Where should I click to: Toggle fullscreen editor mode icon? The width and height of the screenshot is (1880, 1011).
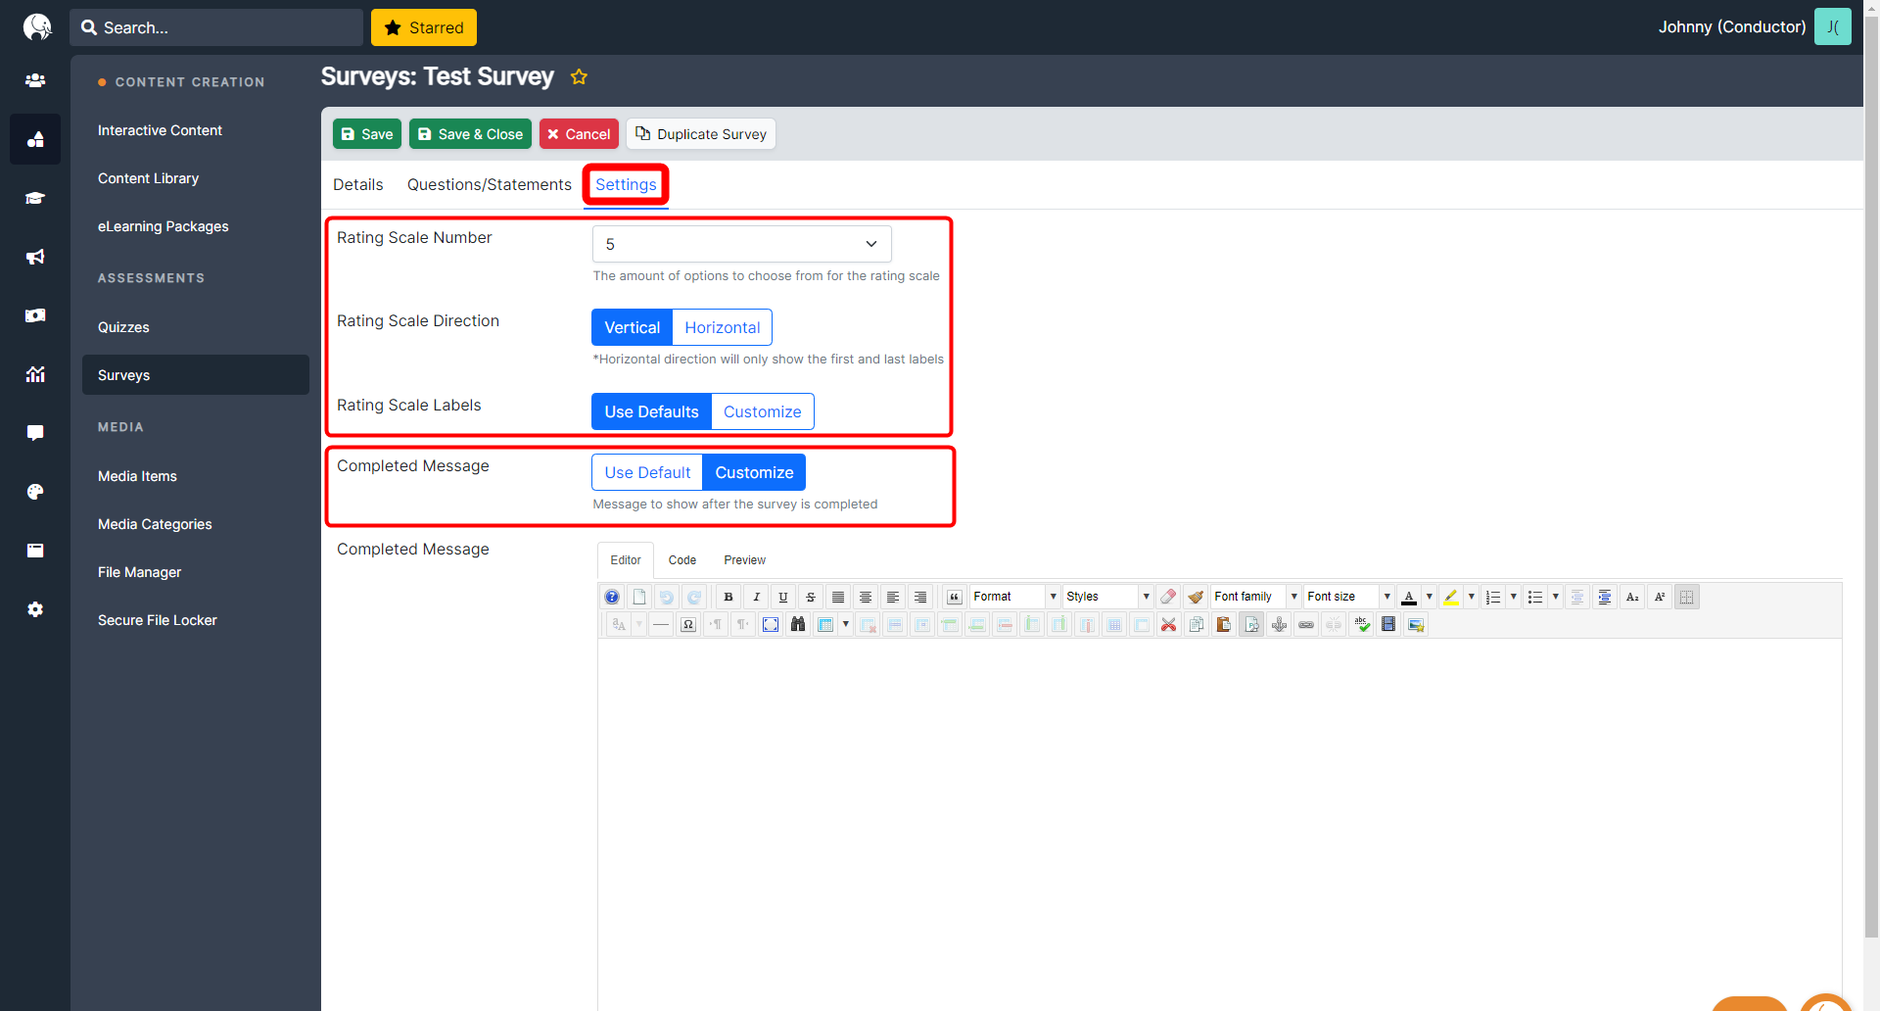771,624
